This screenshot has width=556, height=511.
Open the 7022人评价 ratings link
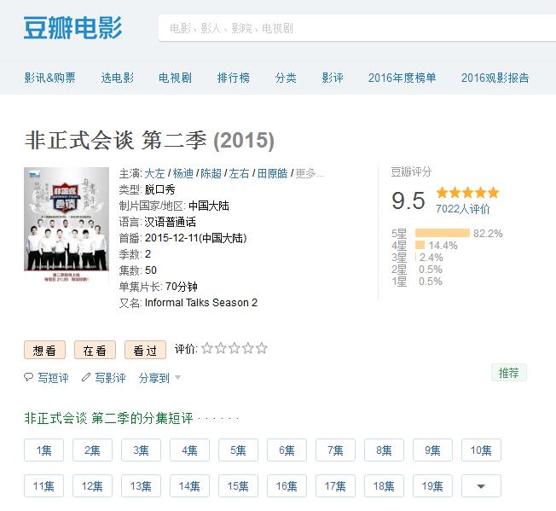click(x=462, y=209)
